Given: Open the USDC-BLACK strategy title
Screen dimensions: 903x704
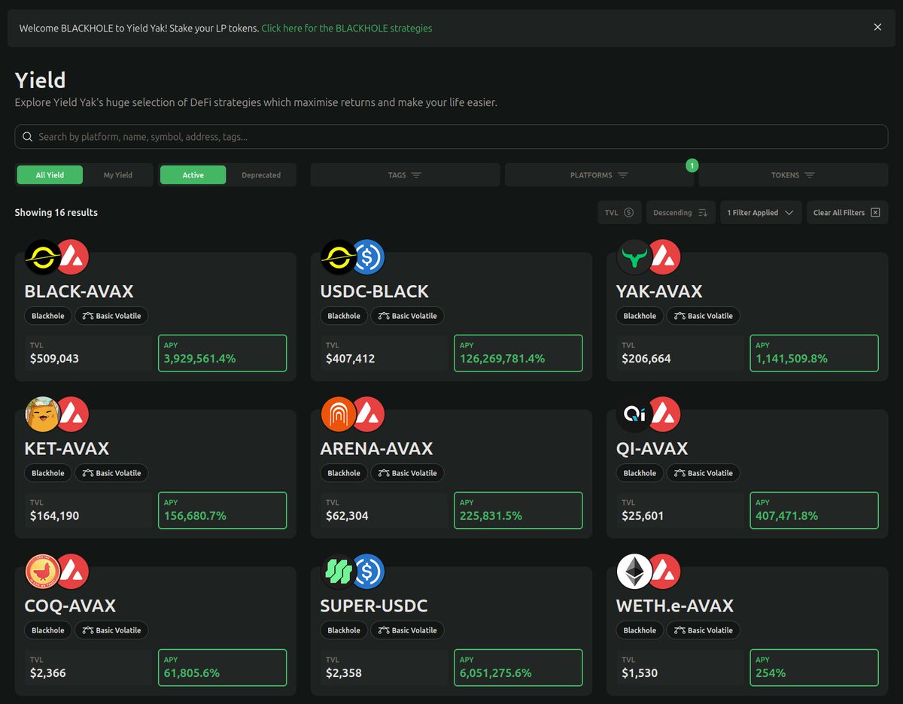Looking at the screenshot, I should pyautogui.click(x=375, y=291).
